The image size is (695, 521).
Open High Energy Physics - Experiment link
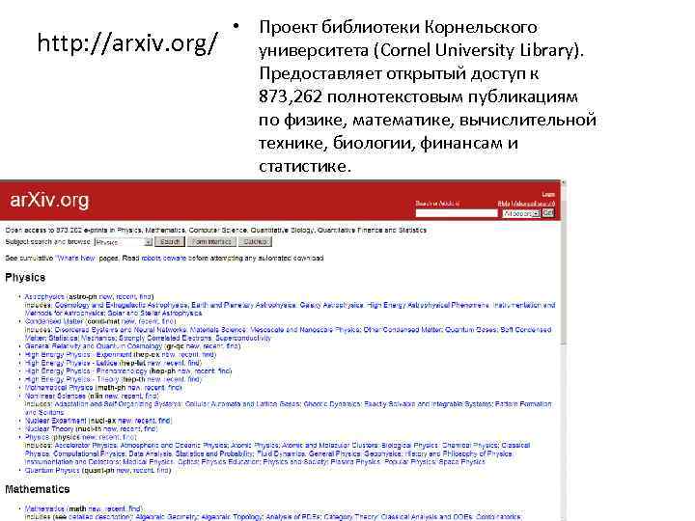[78, 354]
